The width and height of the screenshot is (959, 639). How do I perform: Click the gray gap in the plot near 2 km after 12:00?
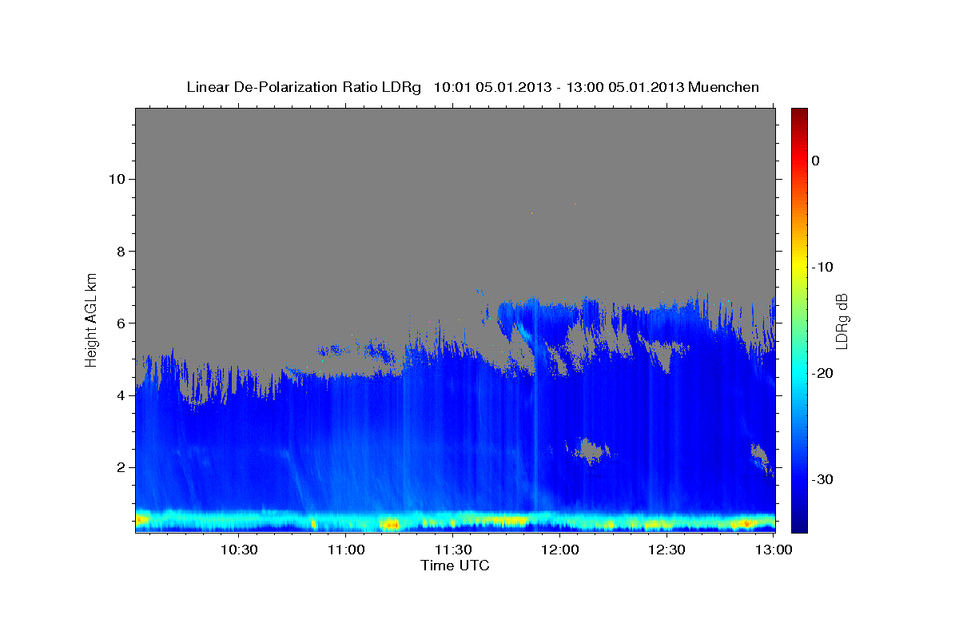point(591,452)
